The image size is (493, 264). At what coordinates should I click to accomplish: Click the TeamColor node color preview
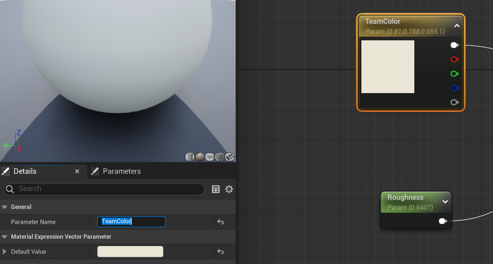[x=388, y=67]
